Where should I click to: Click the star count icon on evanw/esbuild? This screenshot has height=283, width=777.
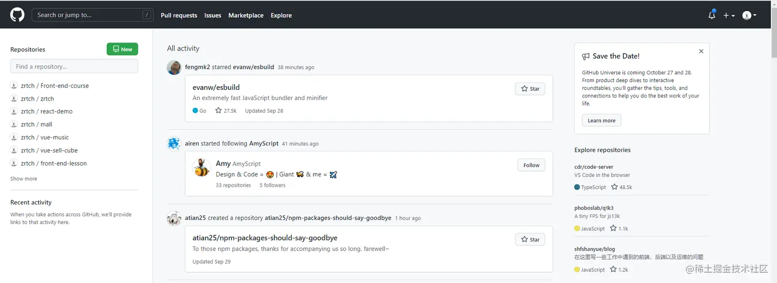click(218, 111)
